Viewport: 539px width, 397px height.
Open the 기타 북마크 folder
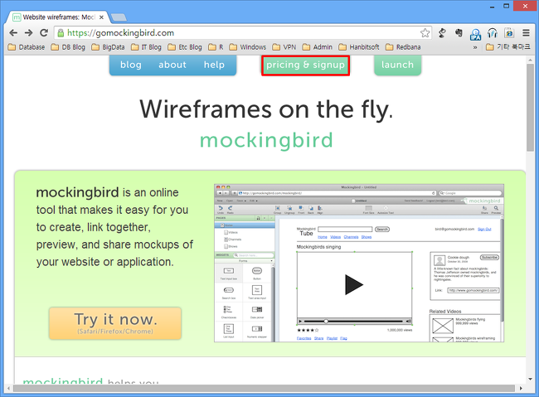point(508,47)
